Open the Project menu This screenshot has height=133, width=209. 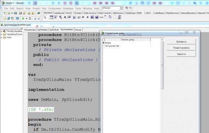coord(36,9)
